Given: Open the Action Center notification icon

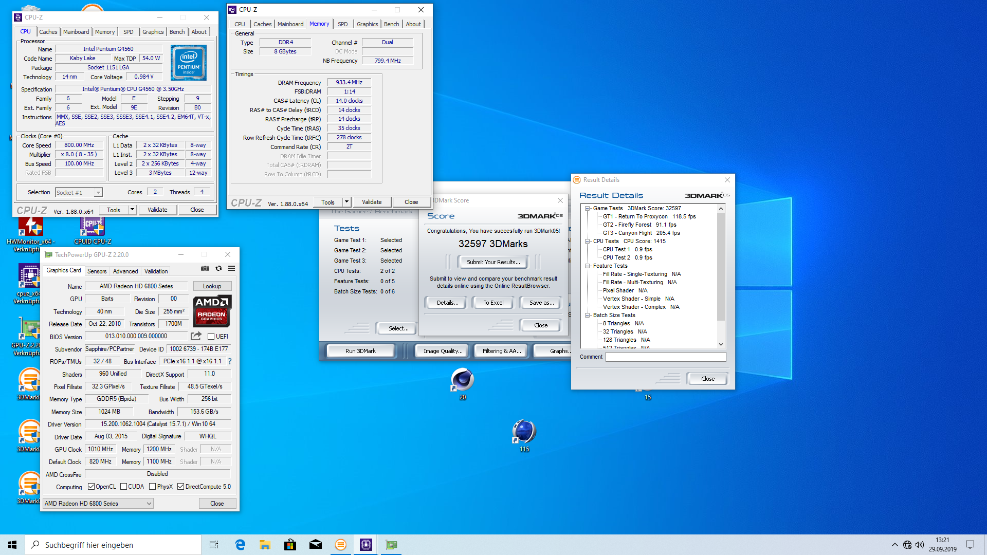Looking at the screenshot, I should pyautogui.click(x=970, y=545).
